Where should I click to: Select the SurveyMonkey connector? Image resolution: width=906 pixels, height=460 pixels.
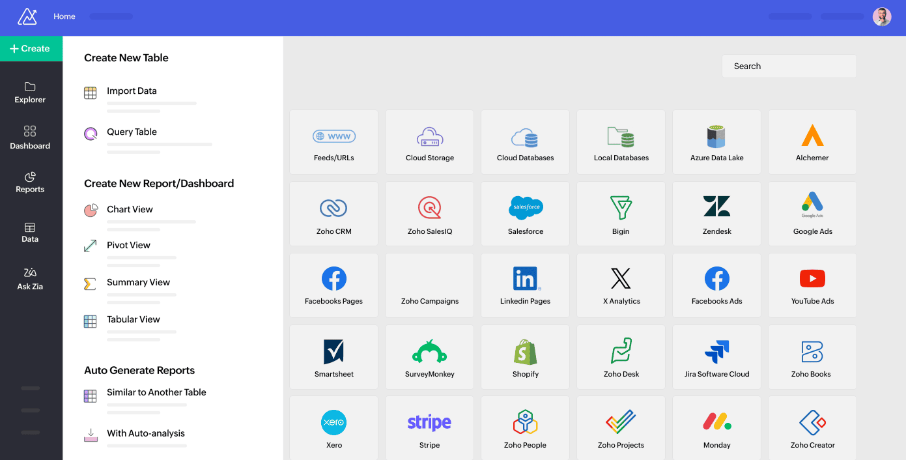coord(430,357)
